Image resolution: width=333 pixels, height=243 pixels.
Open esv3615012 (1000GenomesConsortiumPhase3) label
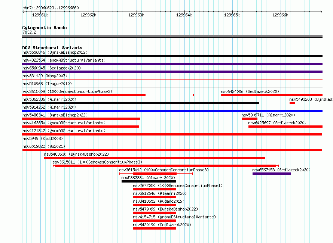[x=164, y=170]
